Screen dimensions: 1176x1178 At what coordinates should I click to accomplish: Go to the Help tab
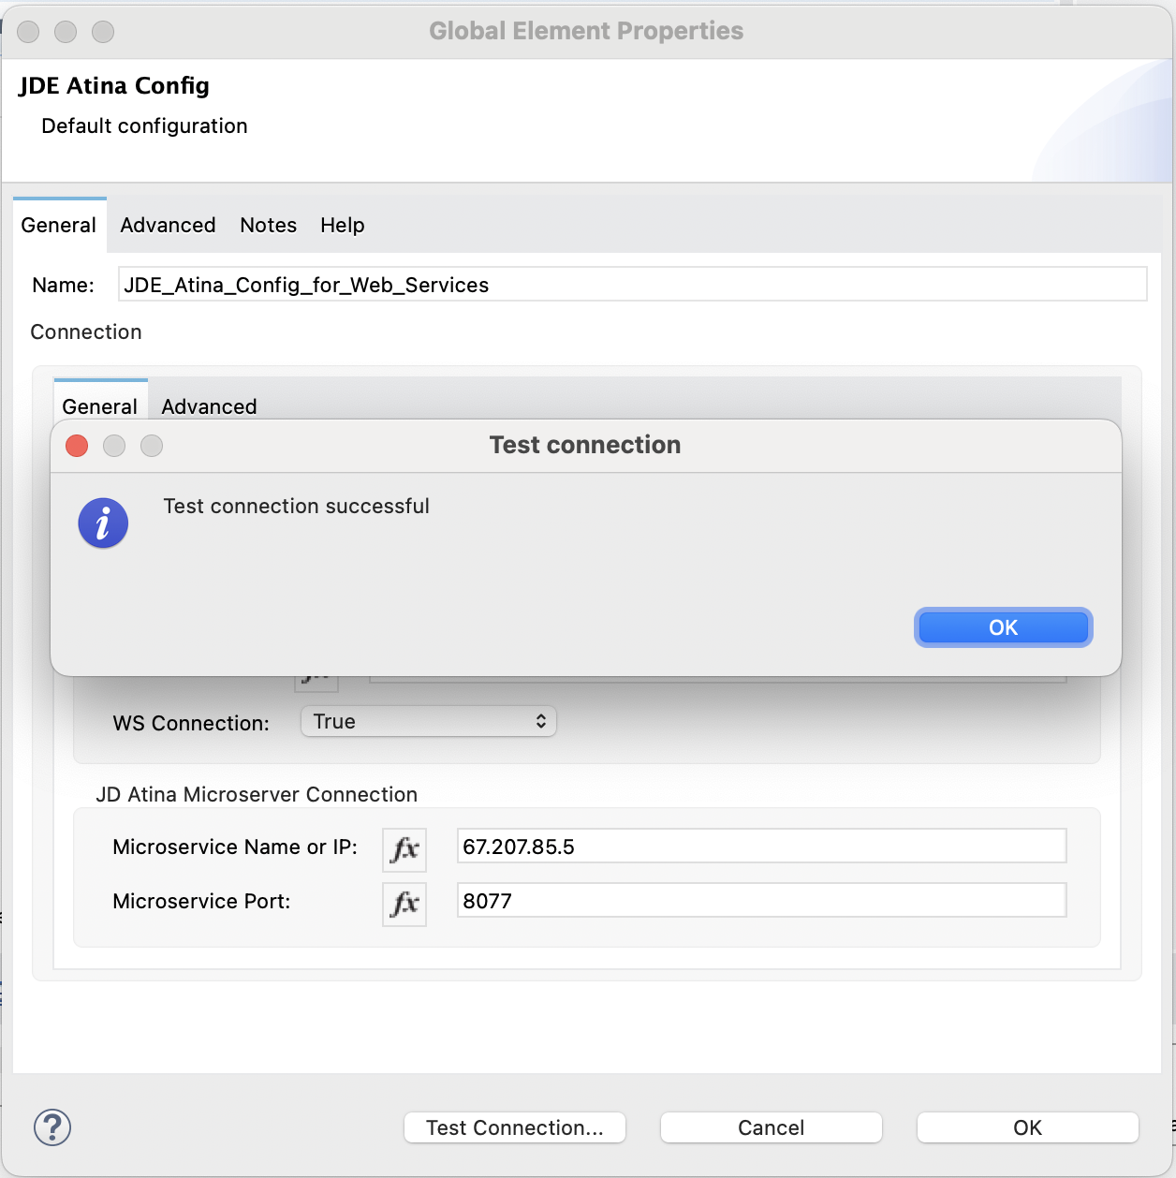tap(342, 226)
